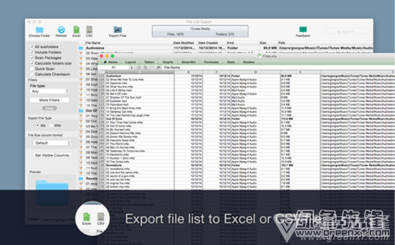
Task: Switch to the Home tab in Excel
Action: click(x=110, y=62)
